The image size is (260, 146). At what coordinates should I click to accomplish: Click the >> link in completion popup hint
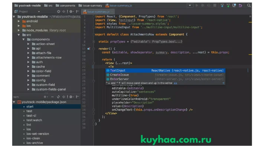point(175,83)
